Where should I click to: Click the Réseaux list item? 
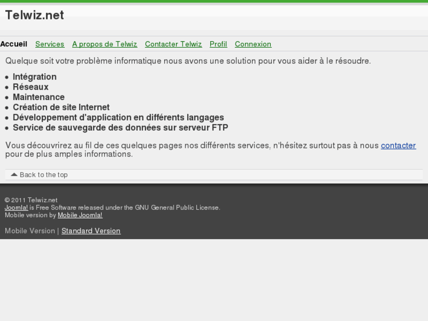tap(31, 87)
